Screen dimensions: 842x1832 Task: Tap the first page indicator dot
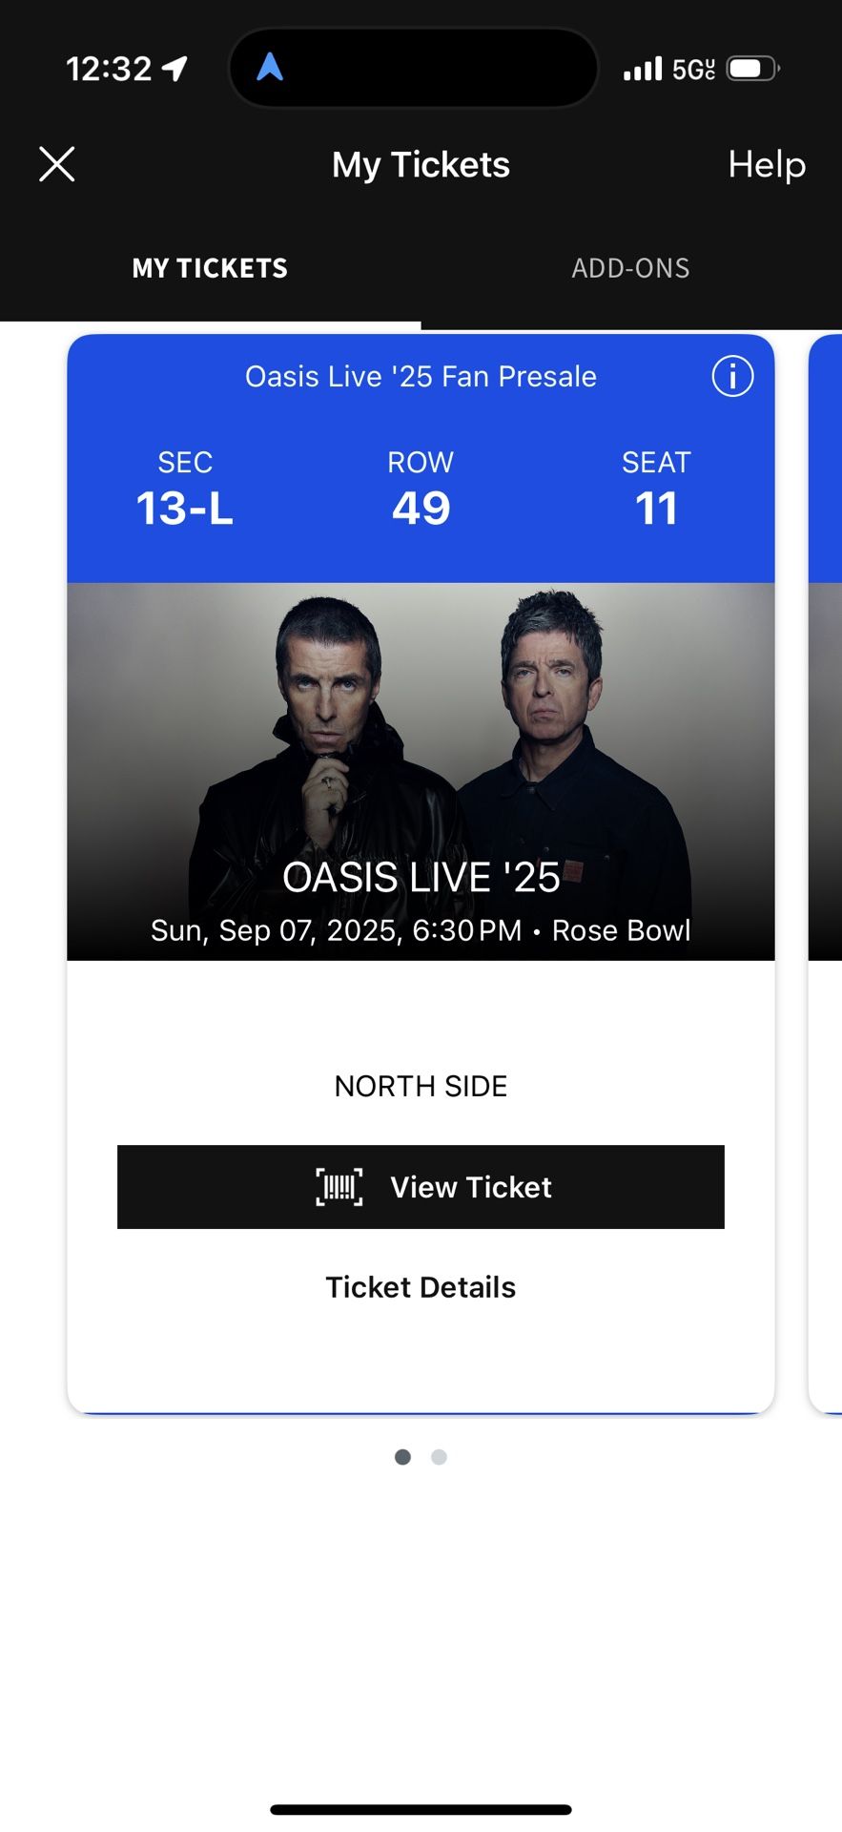point(402,1457)
